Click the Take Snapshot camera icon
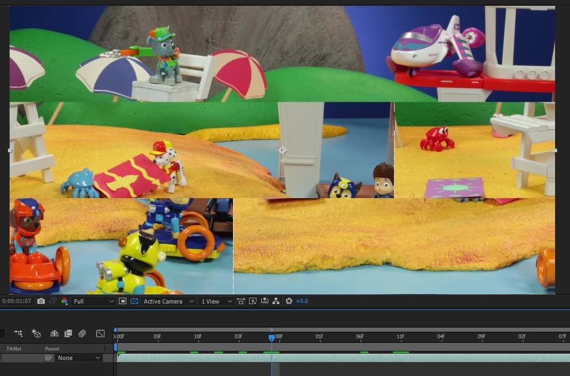The height and width of the screenshot is (376, 570). point(41,301)
